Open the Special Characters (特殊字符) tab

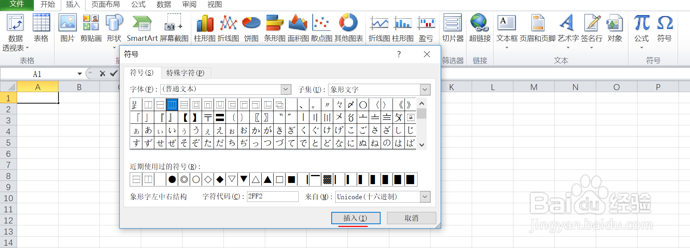[x=185, y=73]
